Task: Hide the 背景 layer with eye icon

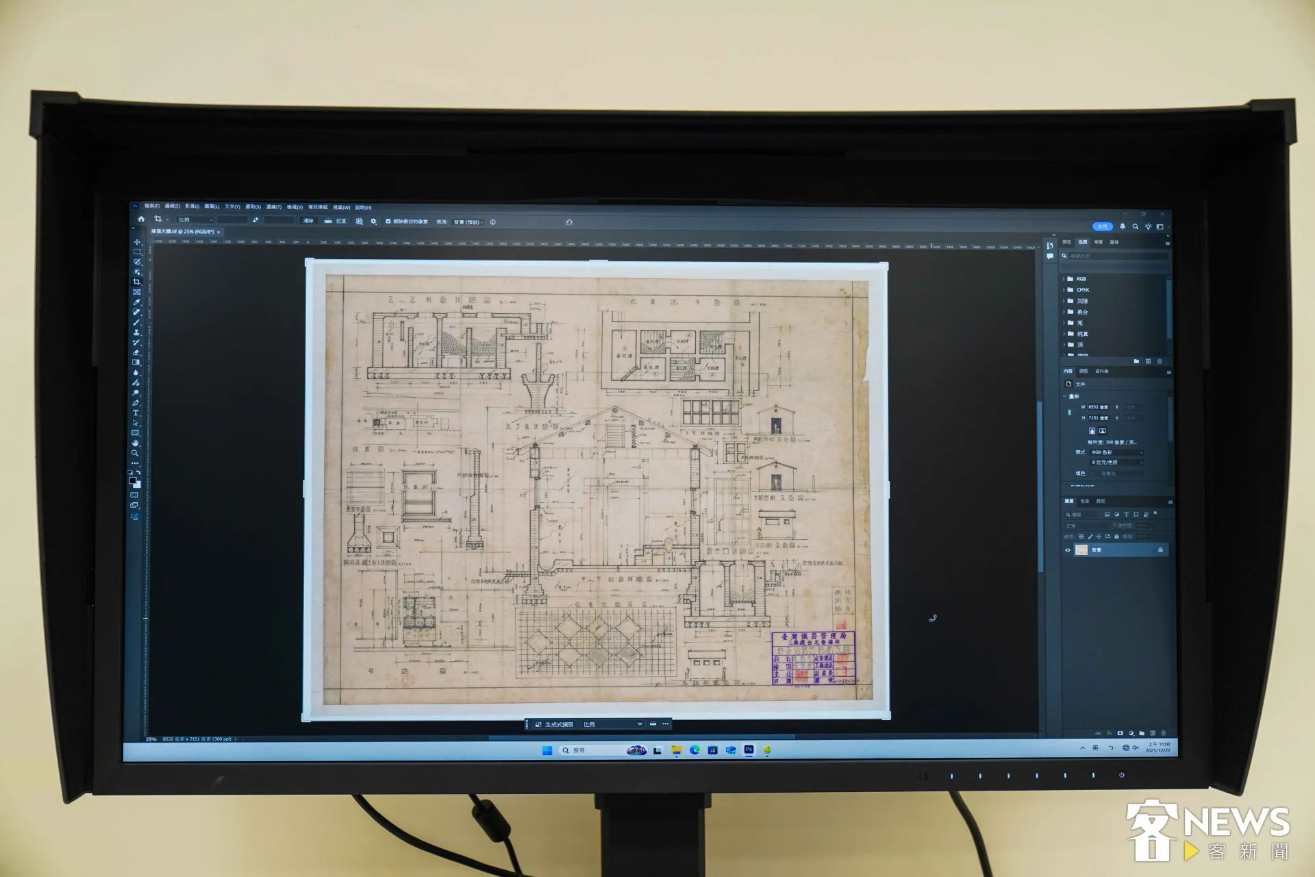Action: pyautogui.click(x=1067, y=550)
